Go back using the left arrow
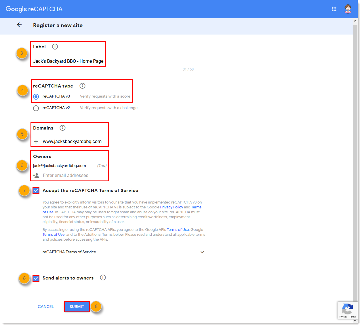 point(19,25)
